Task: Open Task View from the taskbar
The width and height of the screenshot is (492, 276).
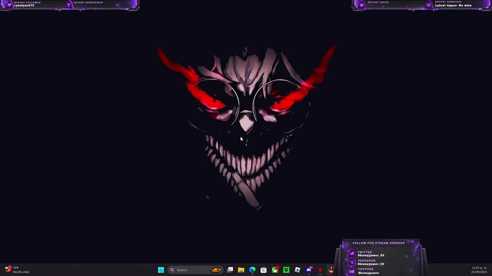Action: (230, 270)
